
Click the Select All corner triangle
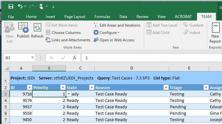point(7,68)
